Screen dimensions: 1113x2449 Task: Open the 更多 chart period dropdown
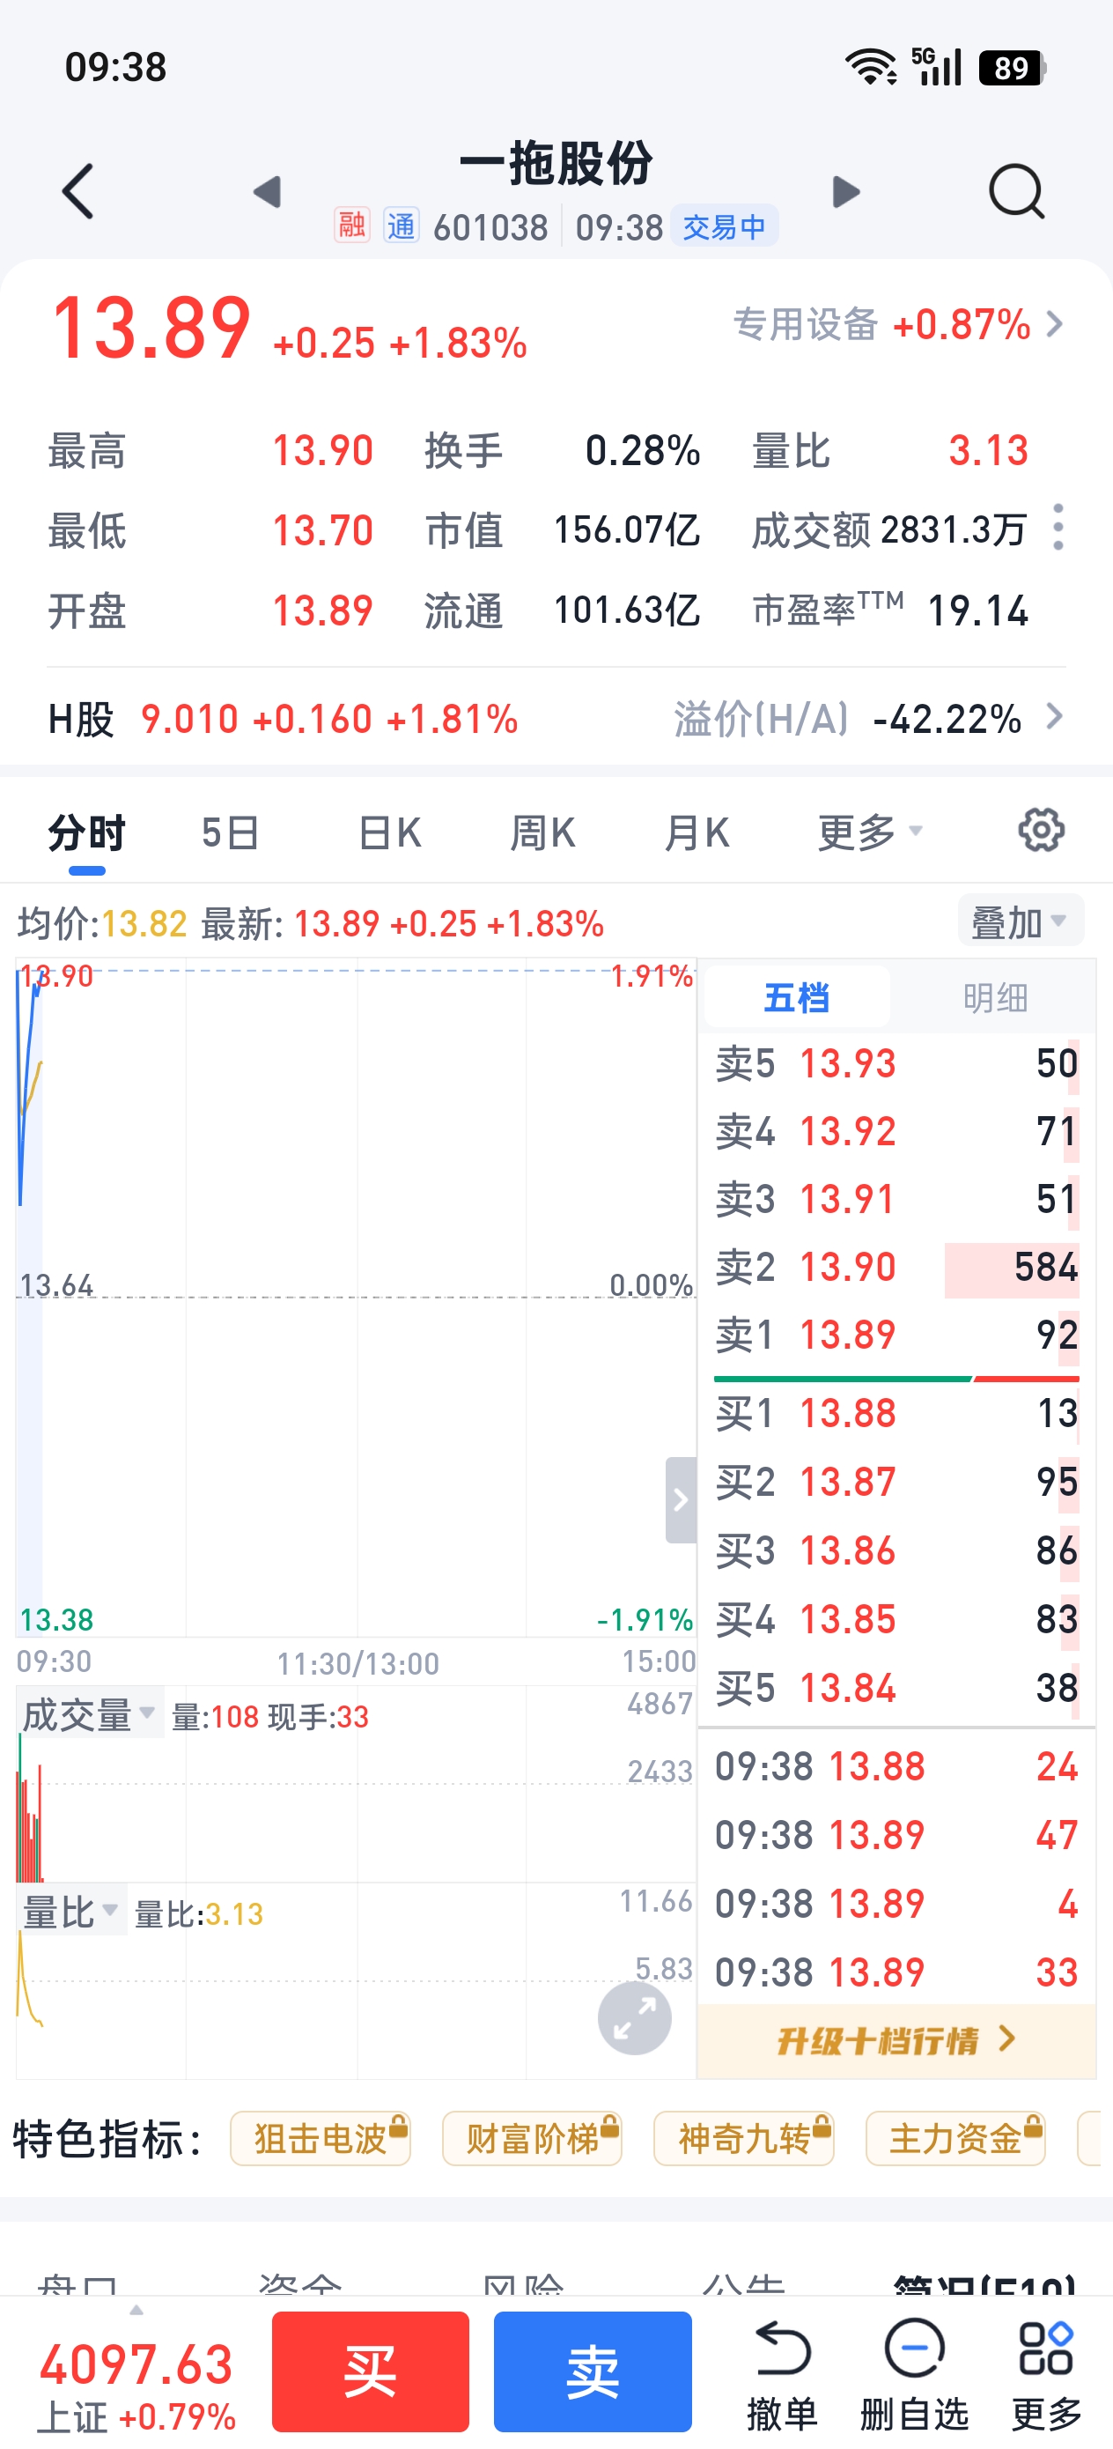point(869,832)
